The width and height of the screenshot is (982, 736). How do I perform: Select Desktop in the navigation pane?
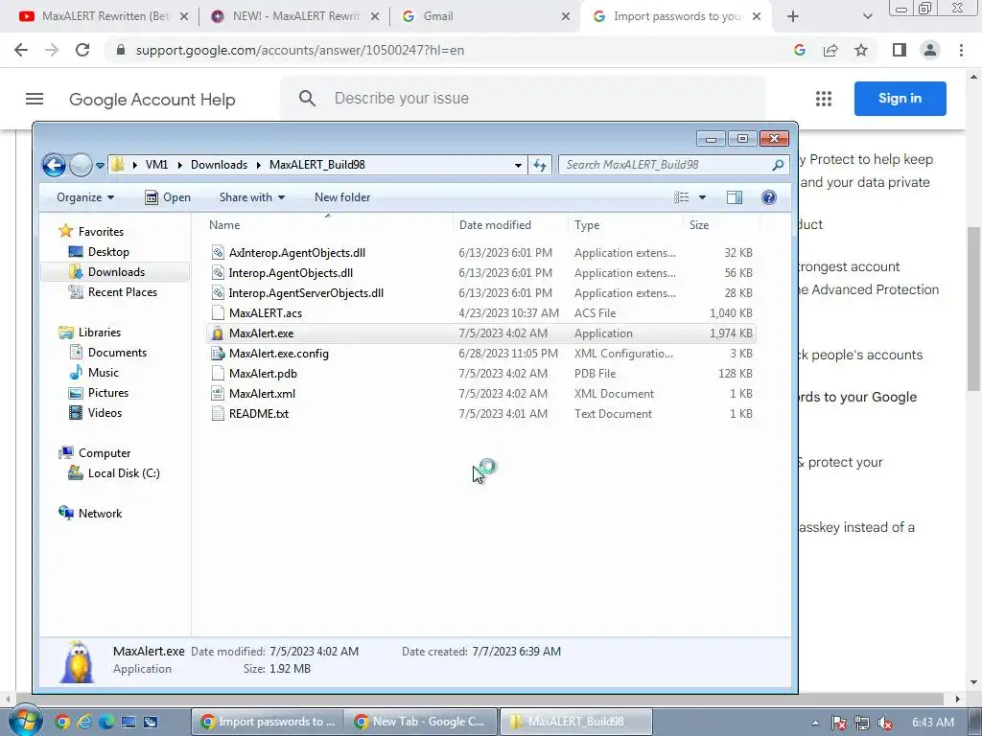(x=99, y=252)
